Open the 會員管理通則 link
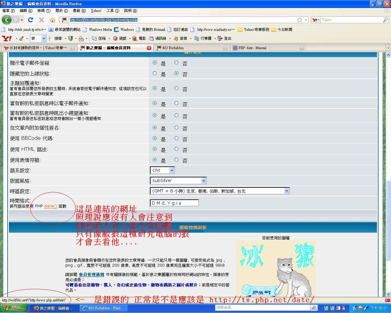 click(x=91, y=275)
